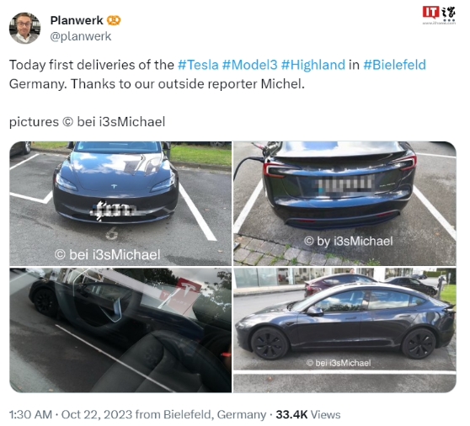
Task: Click the pretzel badge next to Planwerk
Action: [114, 20]
